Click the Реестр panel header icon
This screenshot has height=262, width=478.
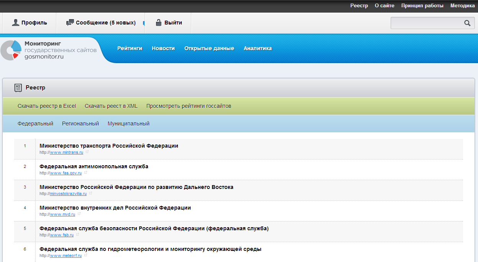coord(18,88)
